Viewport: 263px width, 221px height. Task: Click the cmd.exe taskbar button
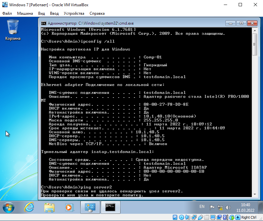(x=110, y=207)
